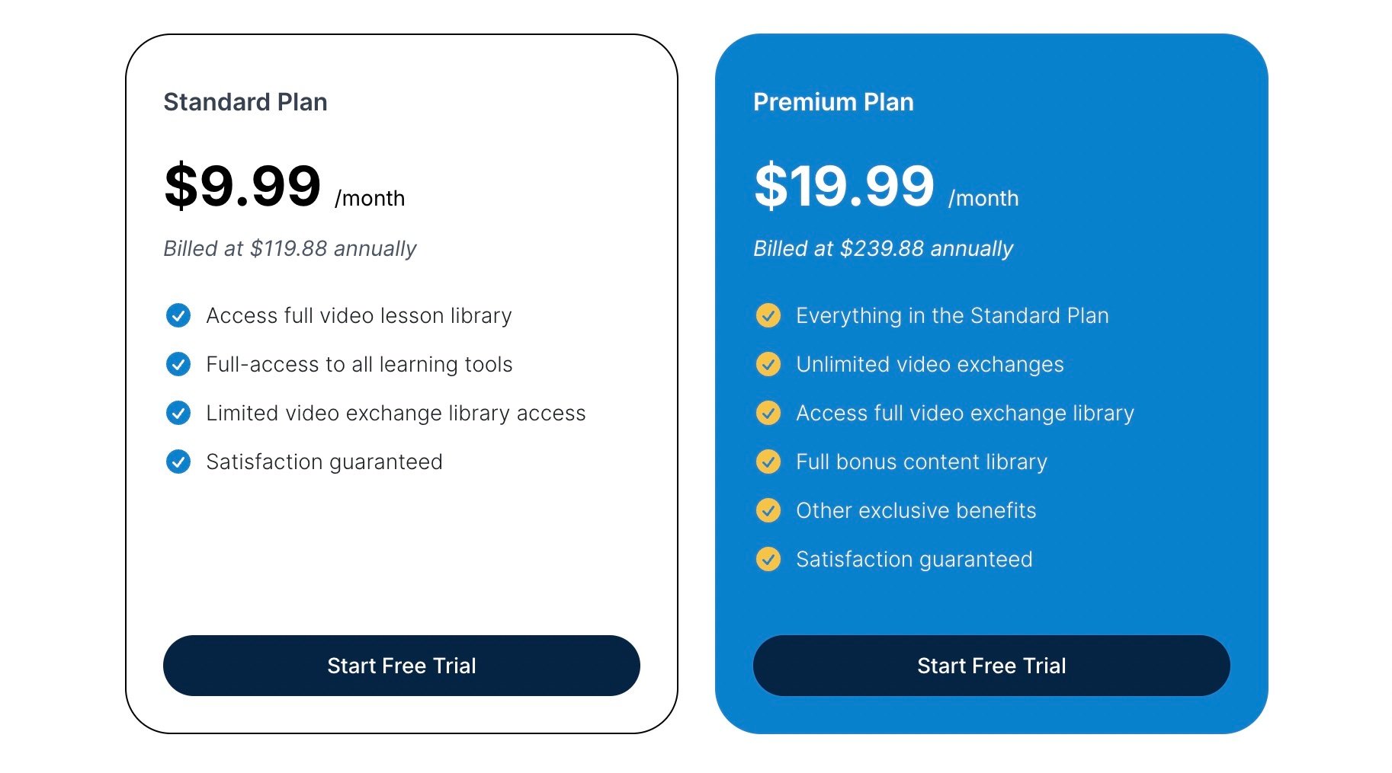Click the $19.99 price text
This screenshot has width=1392, height=773.
point(844,185)
